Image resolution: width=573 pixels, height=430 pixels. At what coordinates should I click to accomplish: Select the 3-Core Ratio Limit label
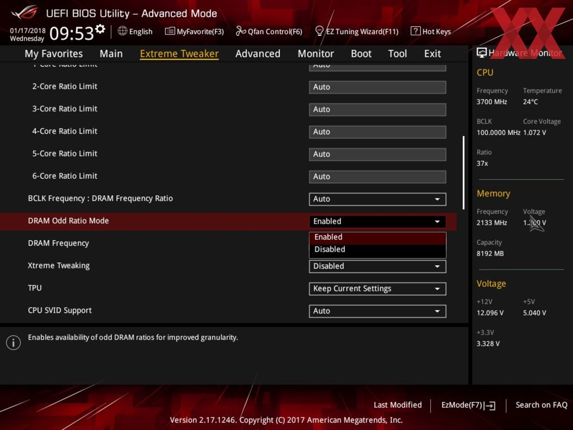[x=64, y=109]
